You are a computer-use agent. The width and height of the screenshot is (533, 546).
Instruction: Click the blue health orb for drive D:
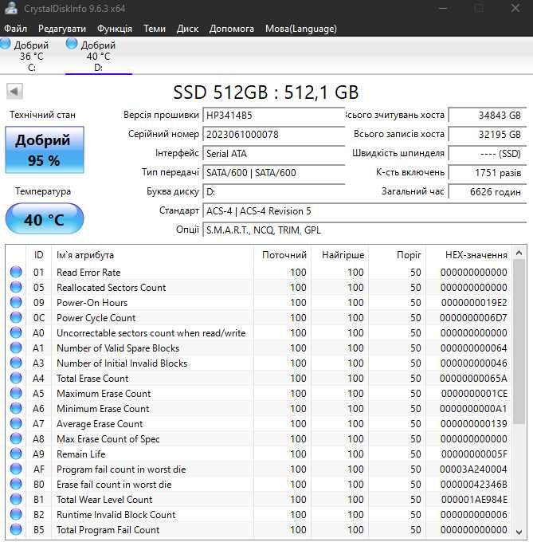click(x=72, y=44)
